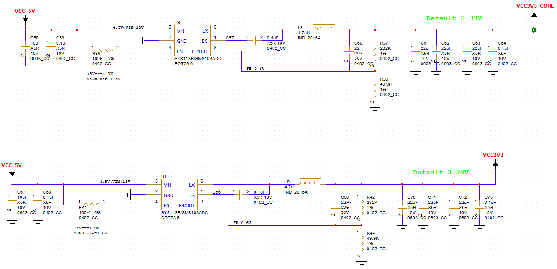Click the R36 100K resistor symbol
Screen dimensions: 557x269
[104, 51]
